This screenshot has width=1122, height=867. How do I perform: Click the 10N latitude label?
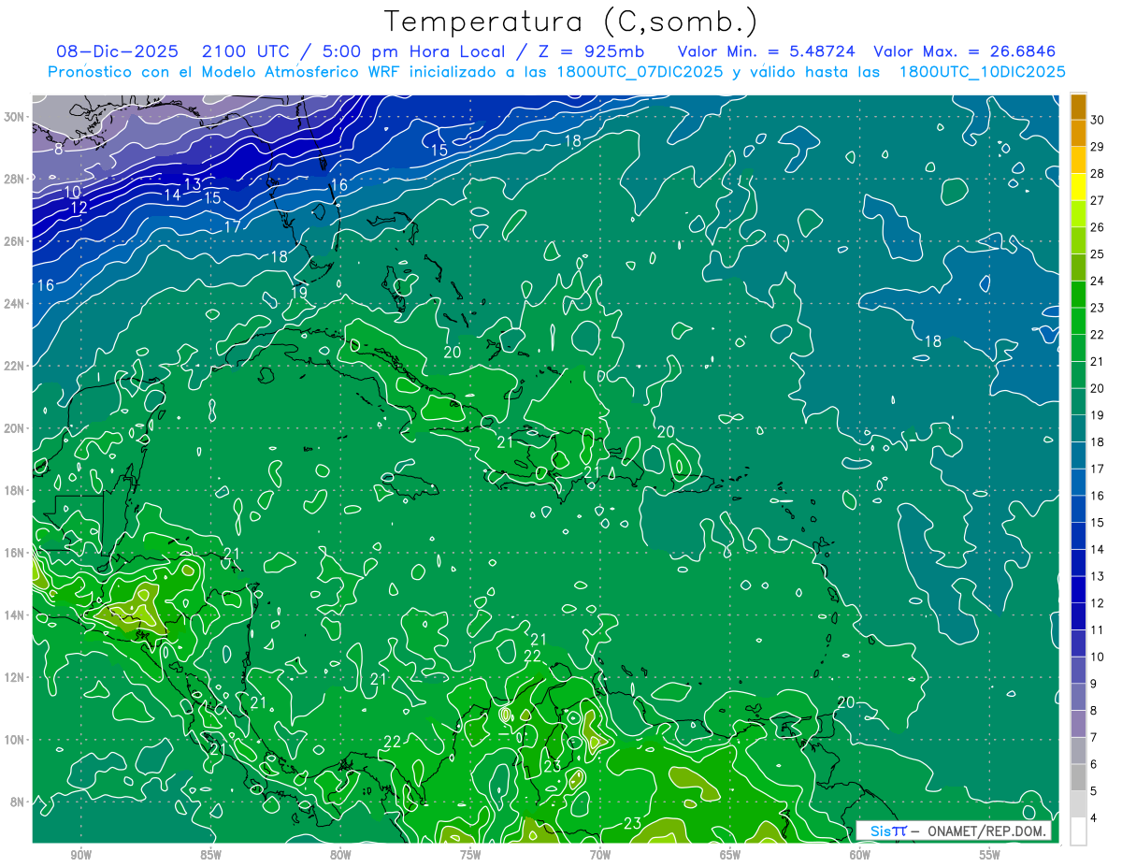(x=15, y=740)
